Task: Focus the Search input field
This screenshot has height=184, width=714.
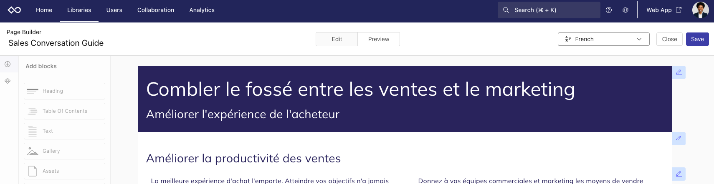Action: point(549,10)
